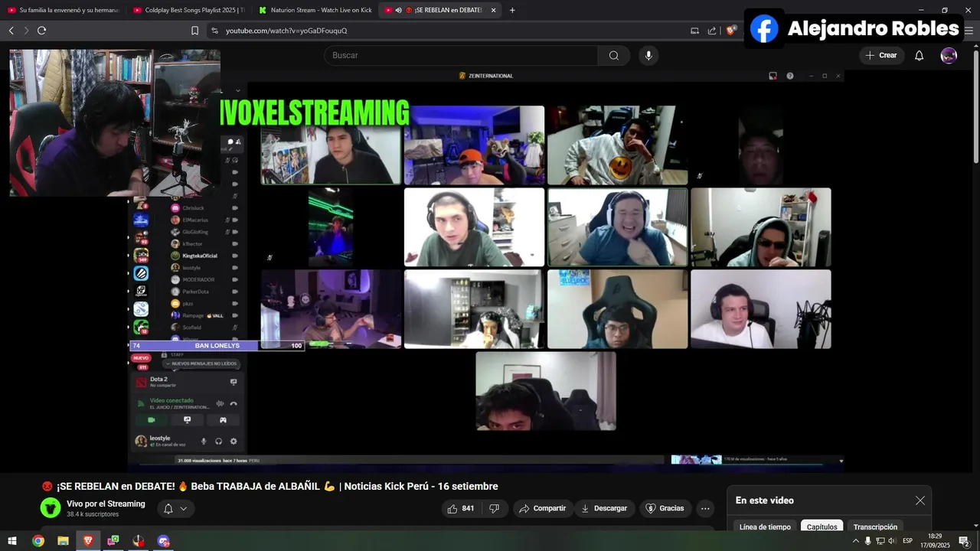Like the video (841 likes)

461,508
